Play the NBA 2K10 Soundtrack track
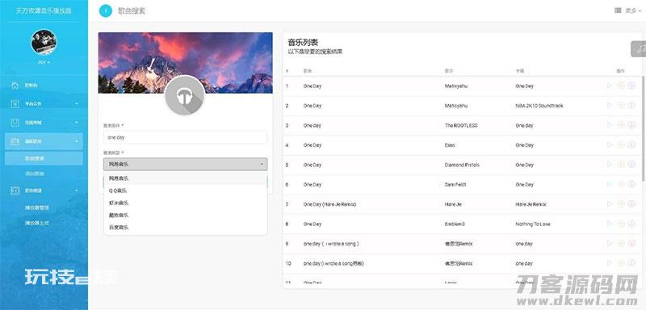646x310 pixels. [610, 106]
